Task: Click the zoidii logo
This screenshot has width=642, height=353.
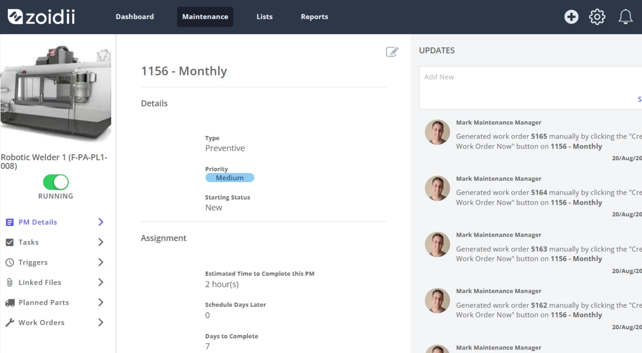Action: click(x=41, y=17)
